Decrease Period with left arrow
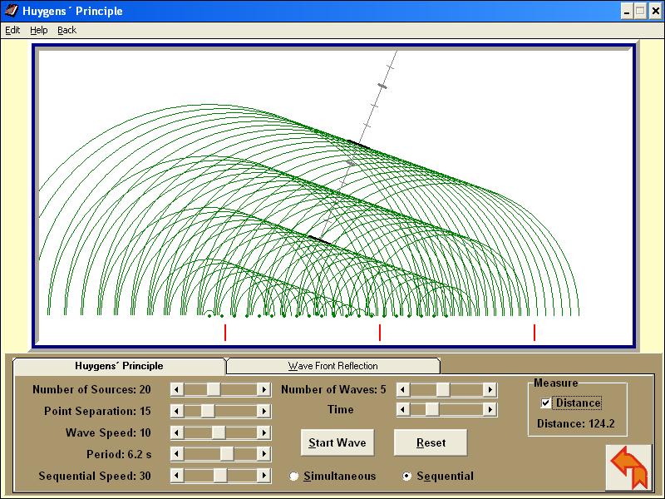Screen dimensions: 665x499 coord(177,453)
